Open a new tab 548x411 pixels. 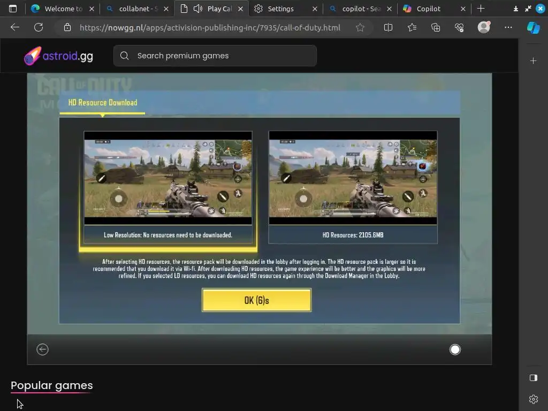(x=481, y=9)
